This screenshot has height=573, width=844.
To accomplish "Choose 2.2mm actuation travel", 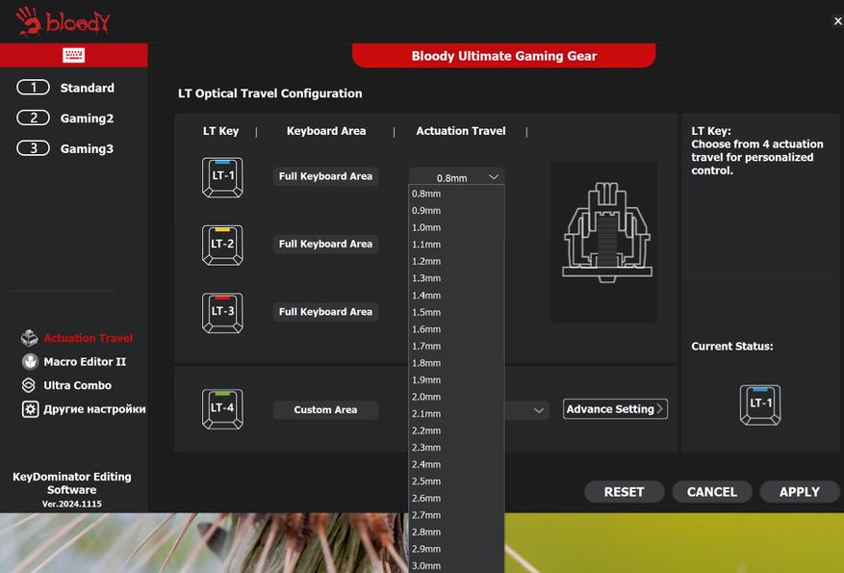I will point(456,430).
